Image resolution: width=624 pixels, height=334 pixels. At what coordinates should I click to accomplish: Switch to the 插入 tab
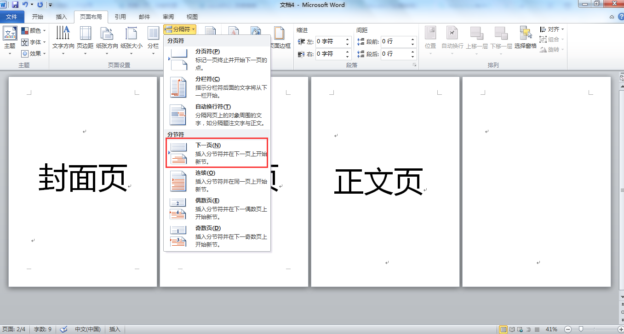point(61,17)
